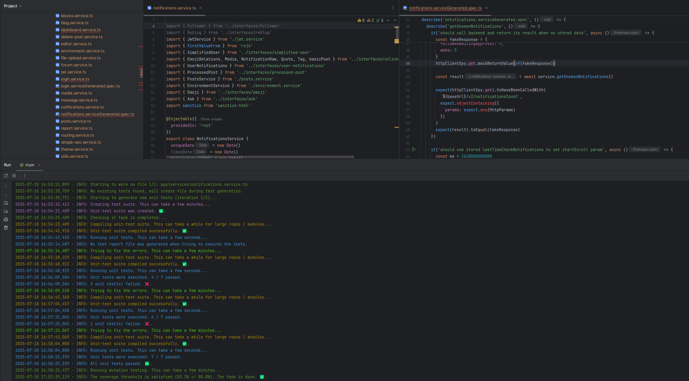Open environment.service.ts in project tree

pyautogui.click(x=80, y=51)
